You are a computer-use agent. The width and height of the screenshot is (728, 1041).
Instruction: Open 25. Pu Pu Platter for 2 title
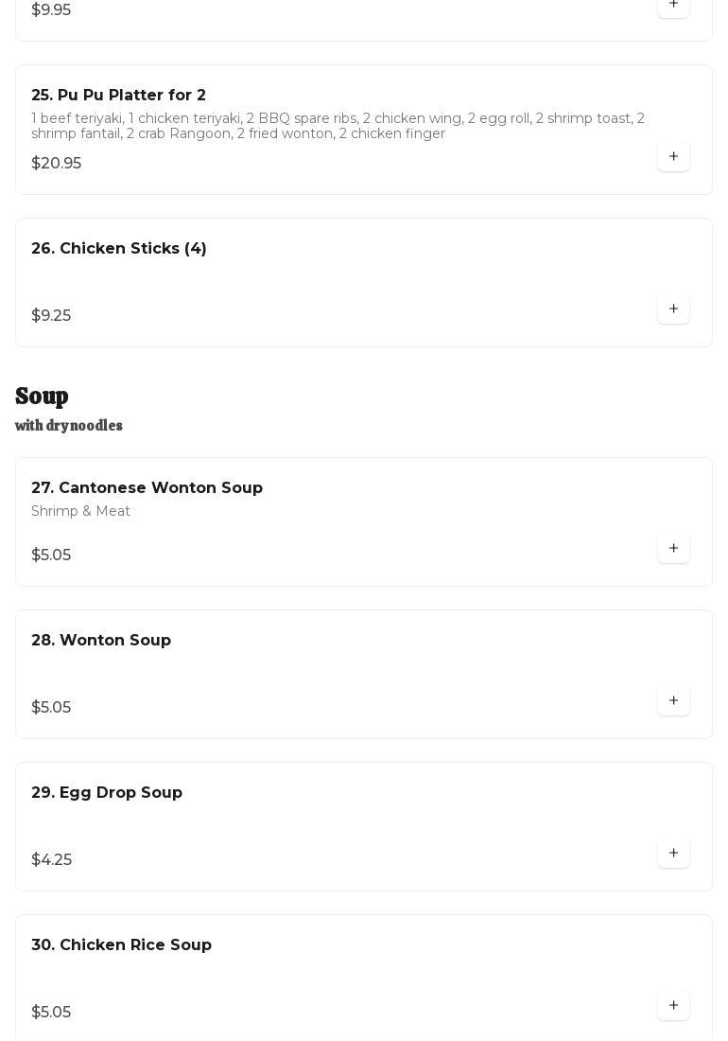point(118,96)
